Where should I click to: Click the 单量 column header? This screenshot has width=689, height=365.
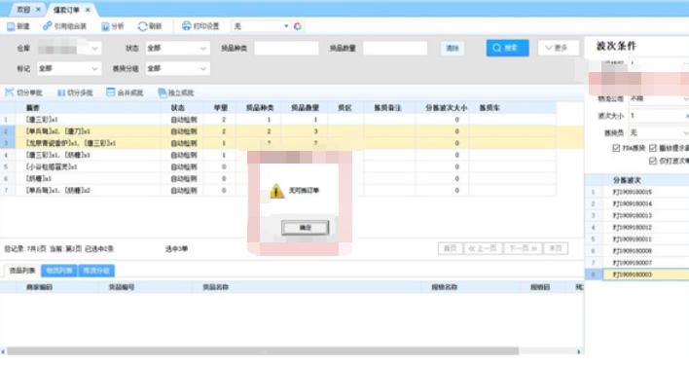click(221, 108)
